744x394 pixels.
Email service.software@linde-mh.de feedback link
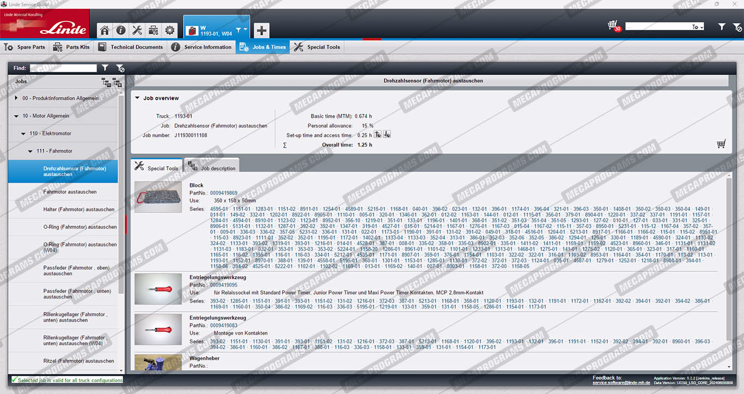click(621, 383)
